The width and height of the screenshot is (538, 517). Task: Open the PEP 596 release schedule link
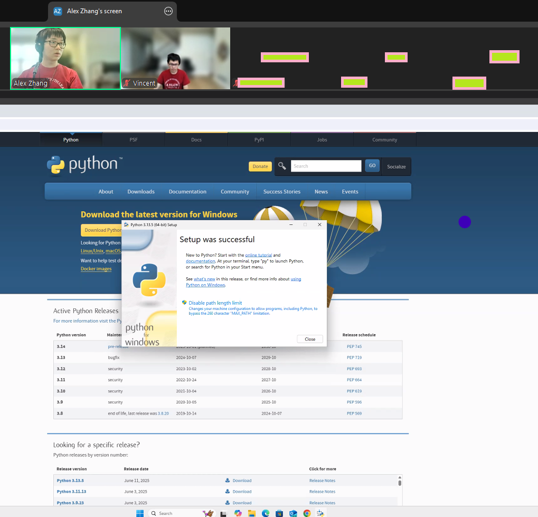tap(354, 402)
